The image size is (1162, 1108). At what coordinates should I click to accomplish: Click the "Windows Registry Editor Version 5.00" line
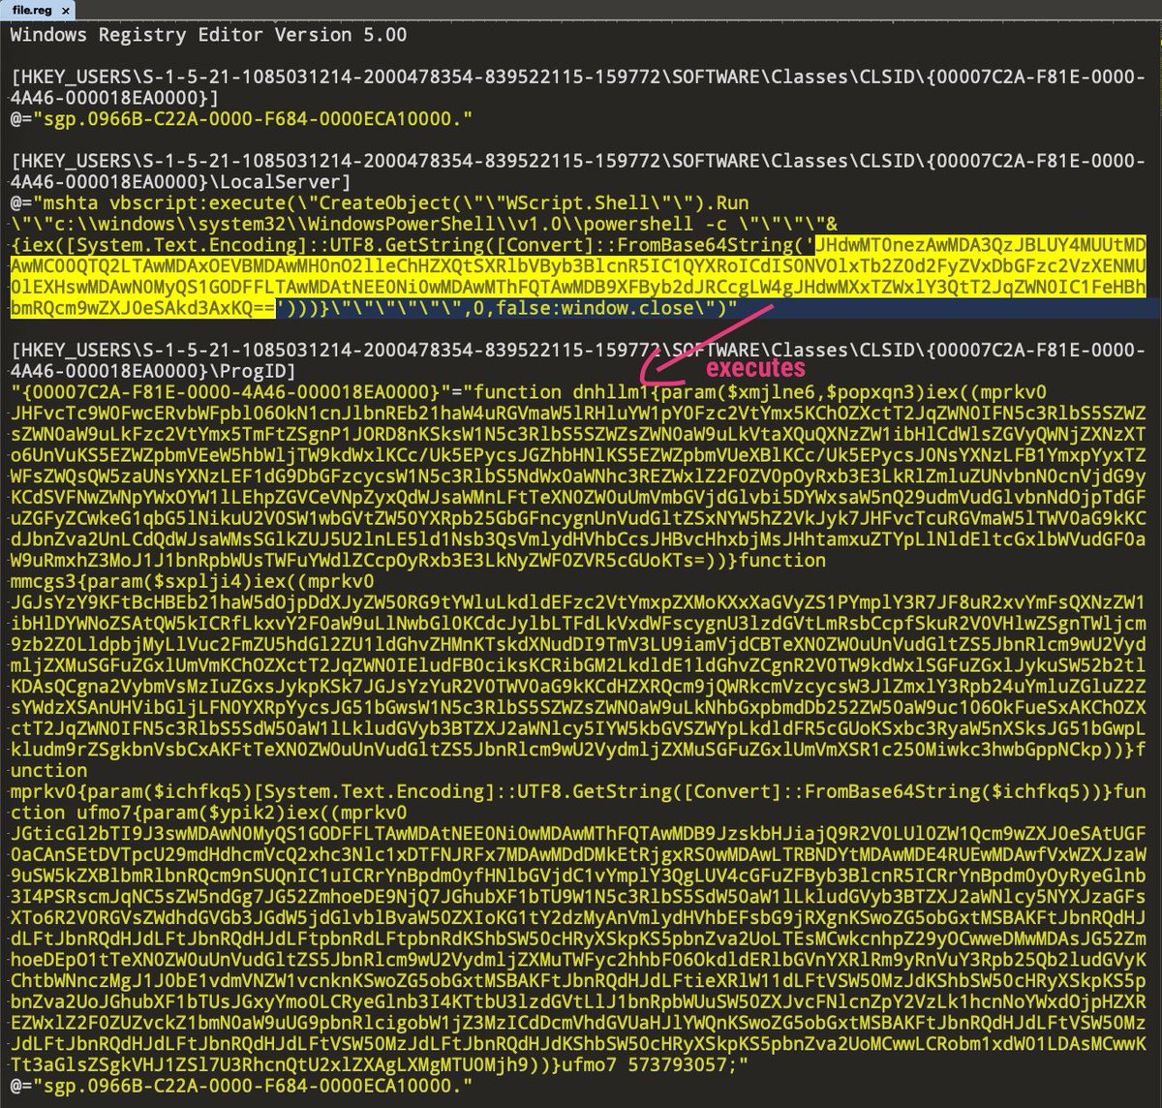(208, 35)
